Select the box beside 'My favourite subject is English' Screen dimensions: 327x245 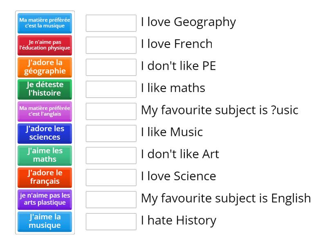(110, 200)
